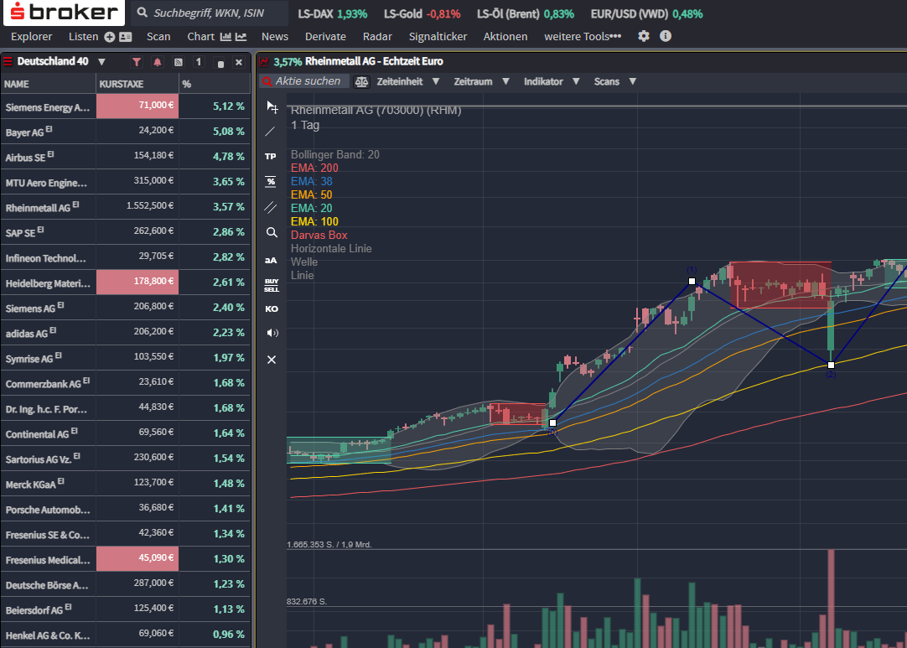Click the info icon in menu bar
This screenshot has width=907, height=648.
pos(666,36)
